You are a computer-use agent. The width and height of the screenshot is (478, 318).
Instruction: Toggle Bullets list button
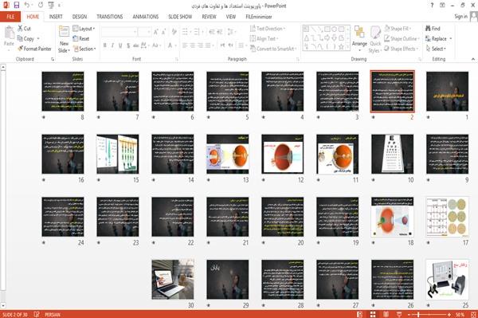(185, 32)
